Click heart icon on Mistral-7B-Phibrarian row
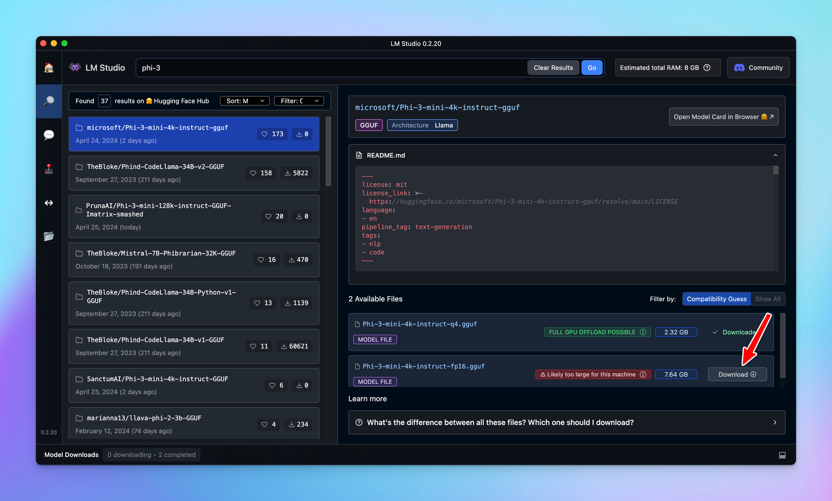The image size is (832, 501). click(x=261, y=260)
